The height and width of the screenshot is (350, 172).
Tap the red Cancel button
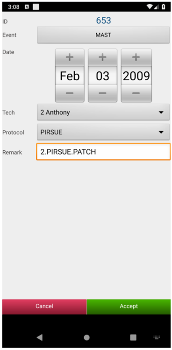(44, 306)
